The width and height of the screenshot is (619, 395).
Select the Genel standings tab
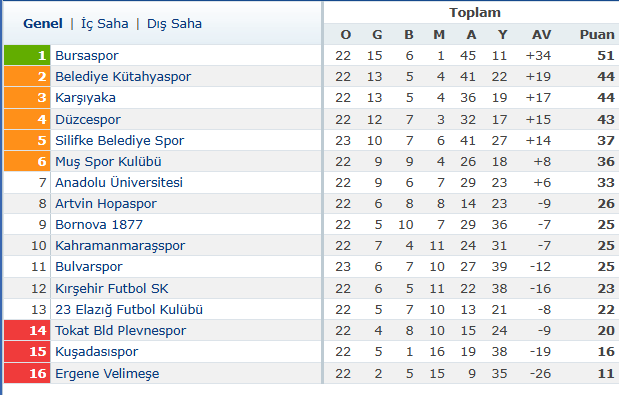pyautogui.click(x=43, y=24)
